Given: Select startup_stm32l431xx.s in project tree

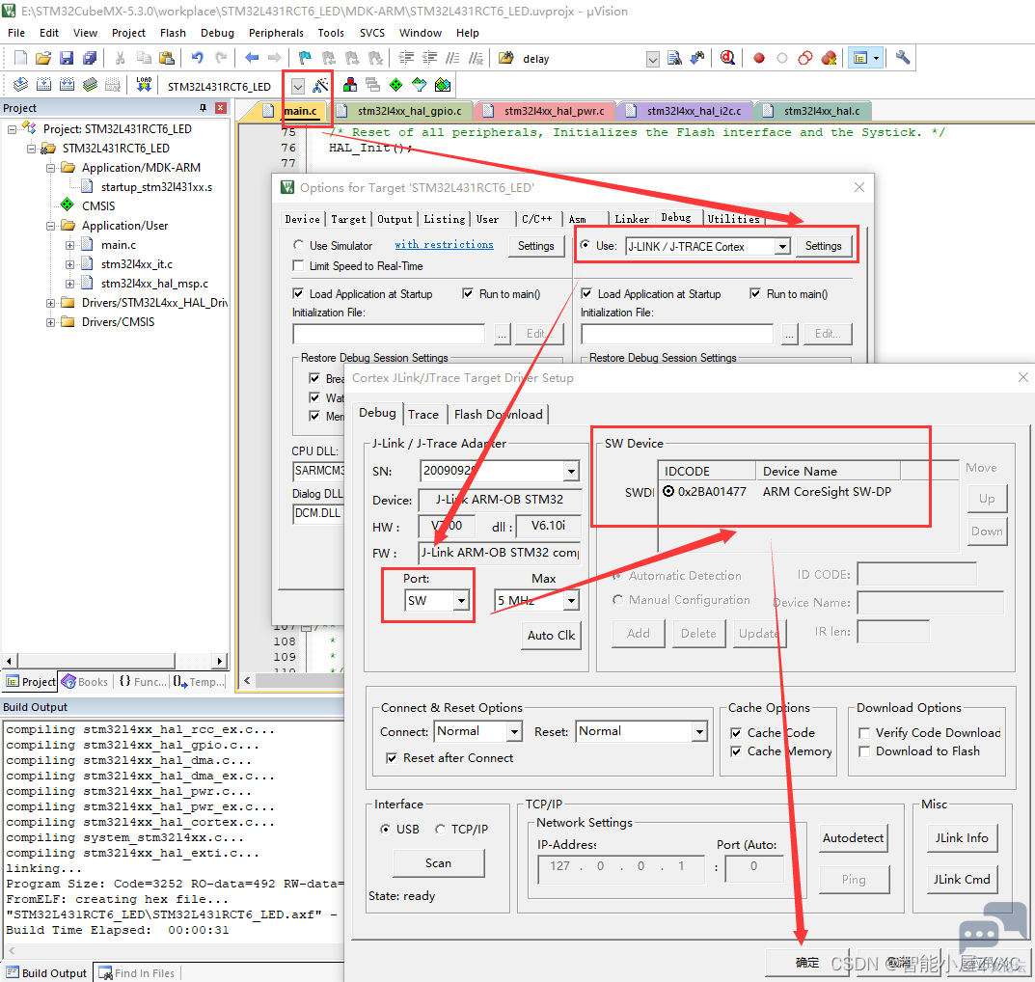Looking at the screenshot, I should (156, 187).
